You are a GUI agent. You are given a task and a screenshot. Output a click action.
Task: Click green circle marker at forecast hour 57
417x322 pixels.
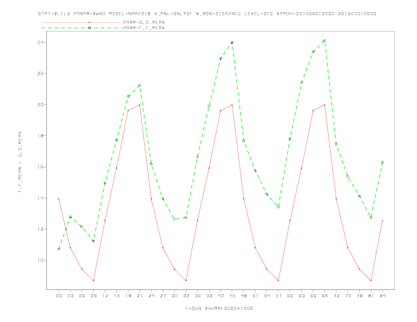pos(279,207)
